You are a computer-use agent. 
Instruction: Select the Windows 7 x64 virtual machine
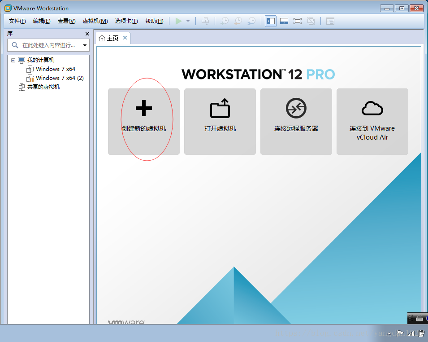coord(56,69)
